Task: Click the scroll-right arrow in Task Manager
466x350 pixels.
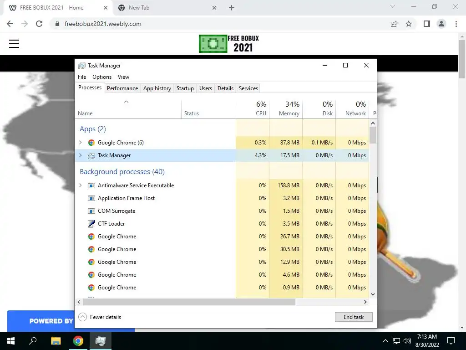Action: point(365,302)
